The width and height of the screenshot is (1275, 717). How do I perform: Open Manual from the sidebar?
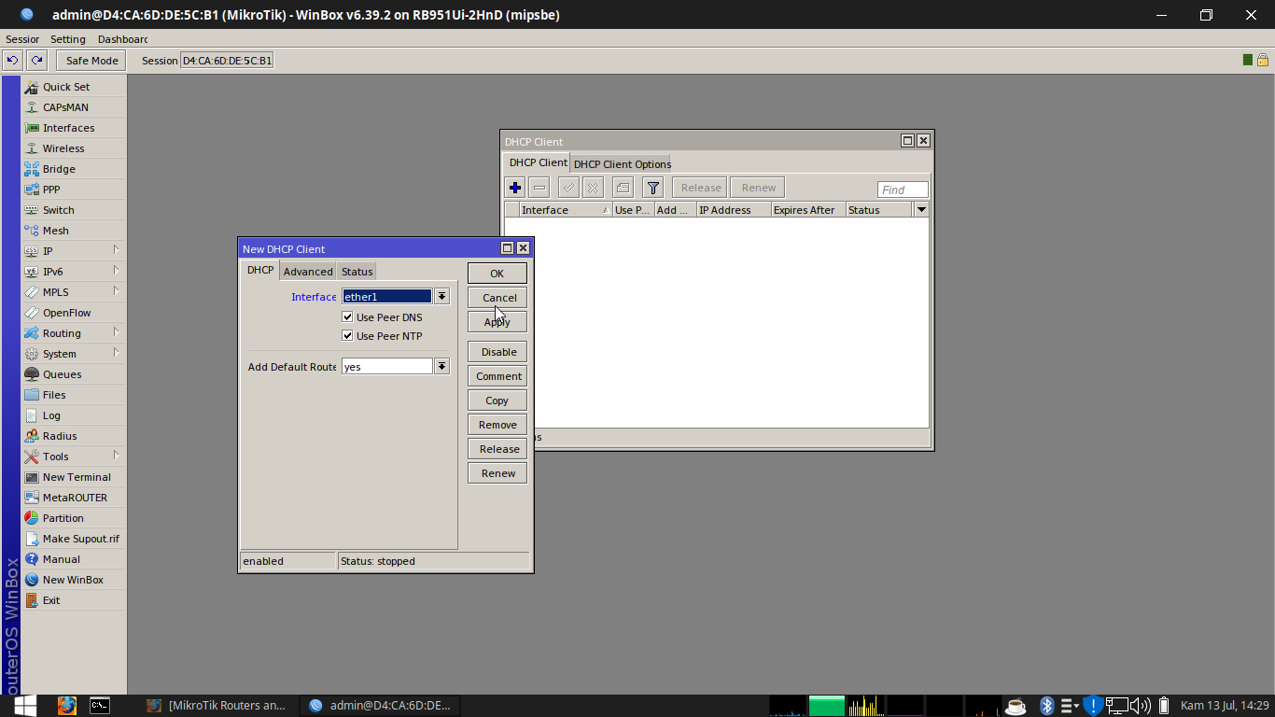(74, 559)
